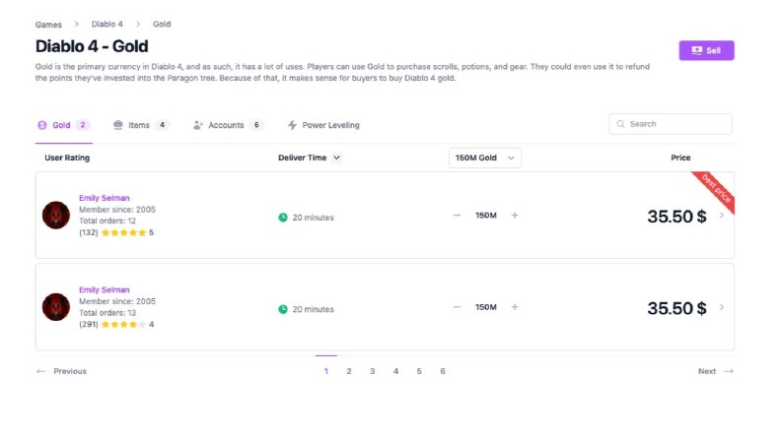Go to page 4
Viewport: 782px width, 439px height.
[x=396, y=371]
